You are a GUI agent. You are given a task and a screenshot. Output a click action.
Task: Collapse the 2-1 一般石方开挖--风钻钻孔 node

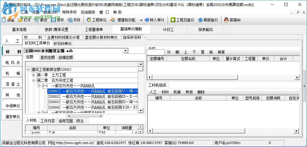[39, 86]
